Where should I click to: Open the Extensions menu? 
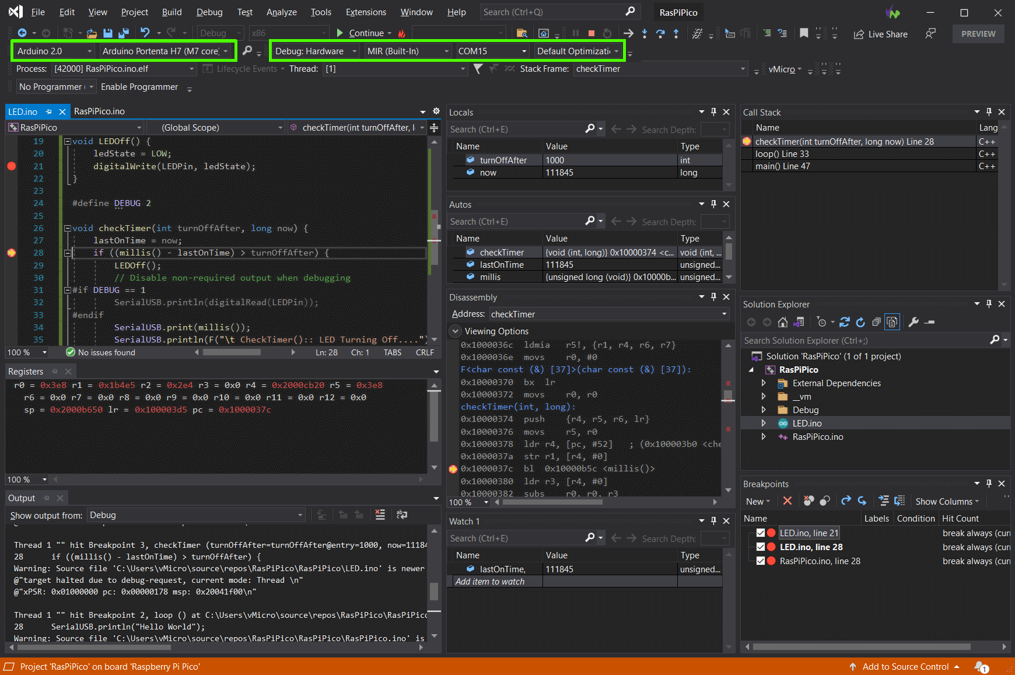(366, 12)
